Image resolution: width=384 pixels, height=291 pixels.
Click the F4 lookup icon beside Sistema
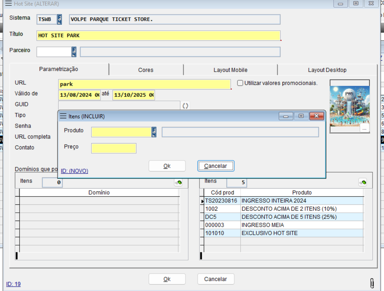point(60,19)
